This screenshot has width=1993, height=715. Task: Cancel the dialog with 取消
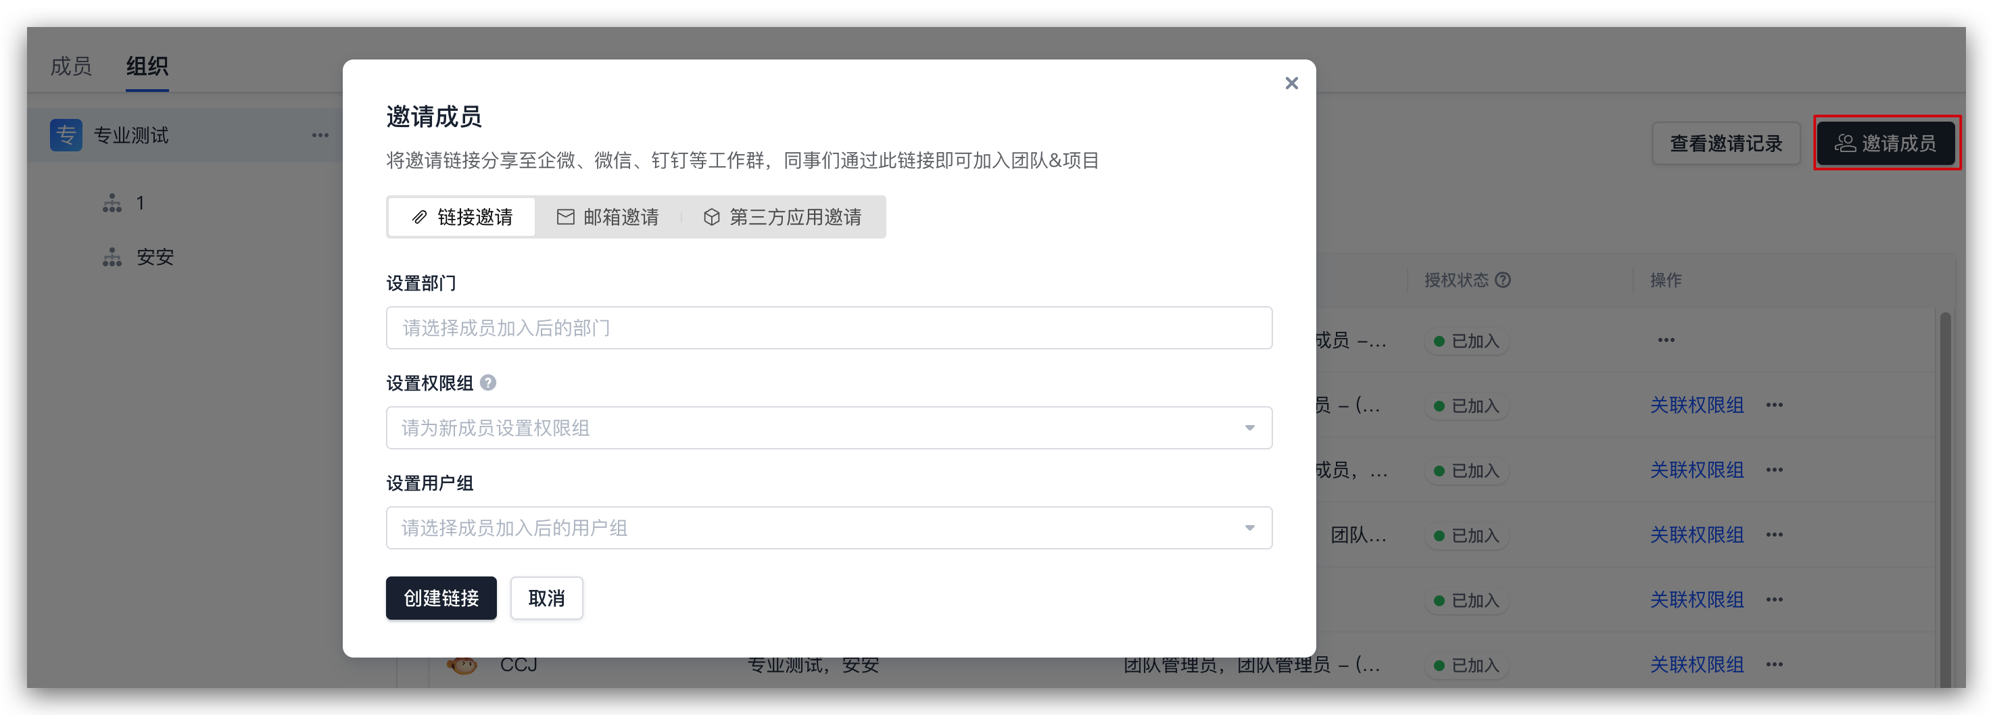546,597
